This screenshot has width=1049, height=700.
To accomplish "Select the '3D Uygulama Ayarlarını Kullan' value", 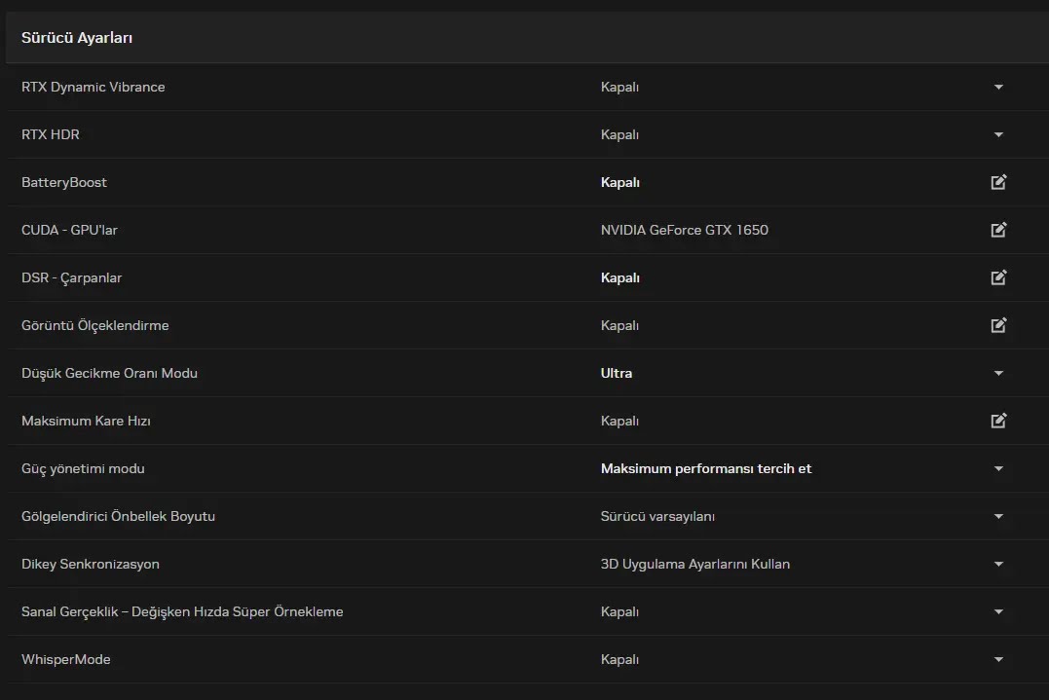I will pos(695,564).
